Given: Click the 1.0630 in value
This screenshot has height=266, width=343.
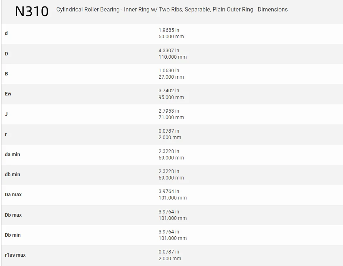Looking at the screenshot, I should click(x=169, y=70).
